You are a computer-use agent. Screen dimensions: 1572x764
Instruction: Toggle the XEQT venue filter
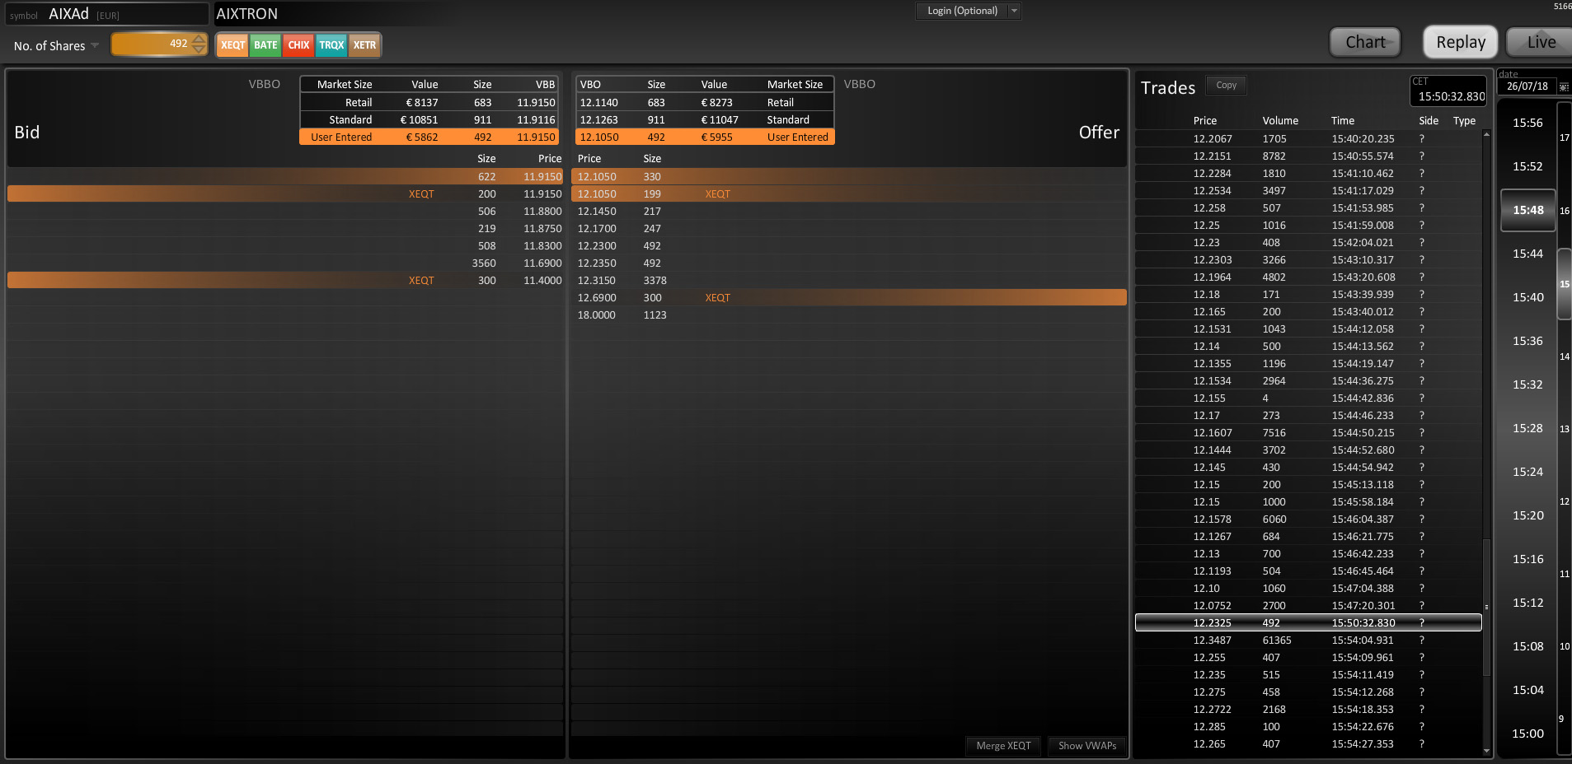232,45
